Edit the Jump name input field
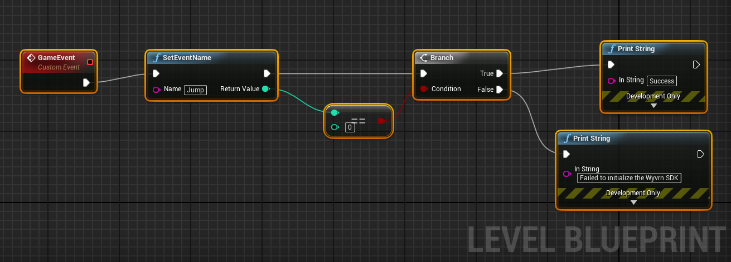731x262 pixels. (195, 90)
